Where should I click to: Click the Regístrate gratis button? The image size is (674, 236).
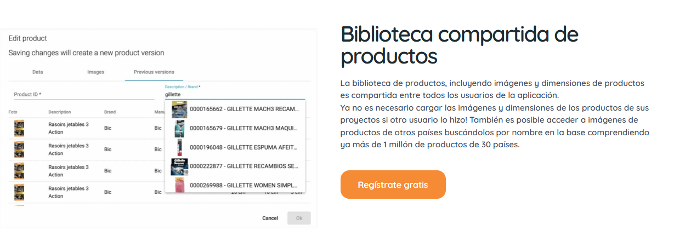pyautogui.click(x=393, y=185)
